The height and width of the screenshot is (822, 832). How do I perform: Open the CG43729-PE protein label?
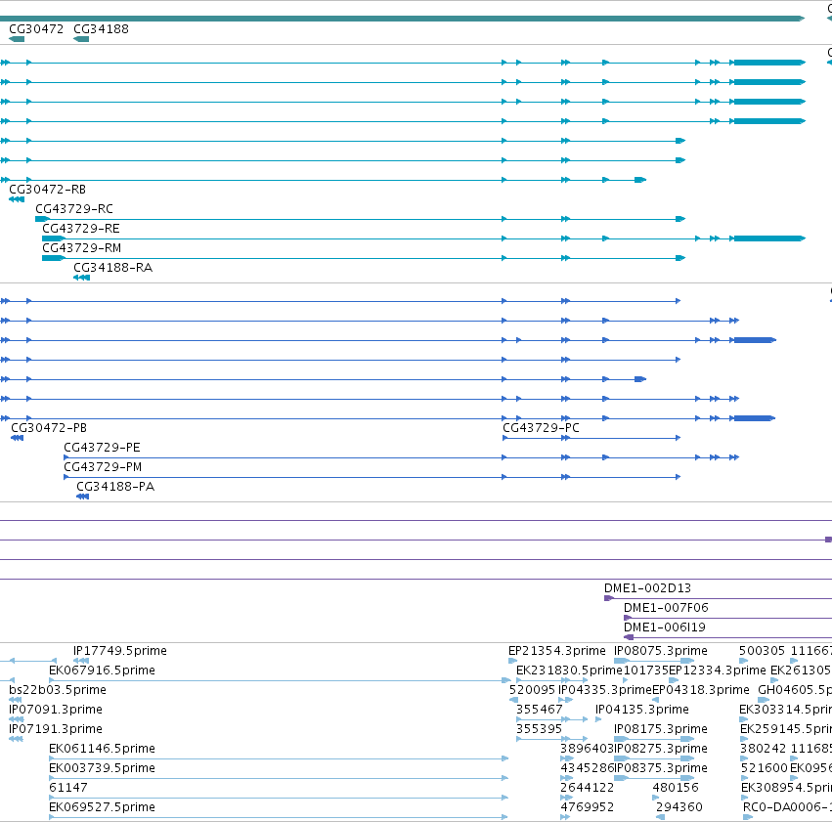[x=102, y=448]
